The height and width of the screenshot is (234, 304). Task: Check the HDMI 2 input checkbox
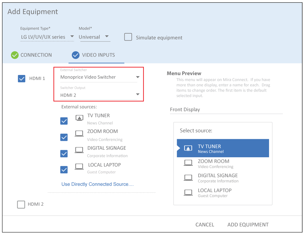tap(21, 204)
